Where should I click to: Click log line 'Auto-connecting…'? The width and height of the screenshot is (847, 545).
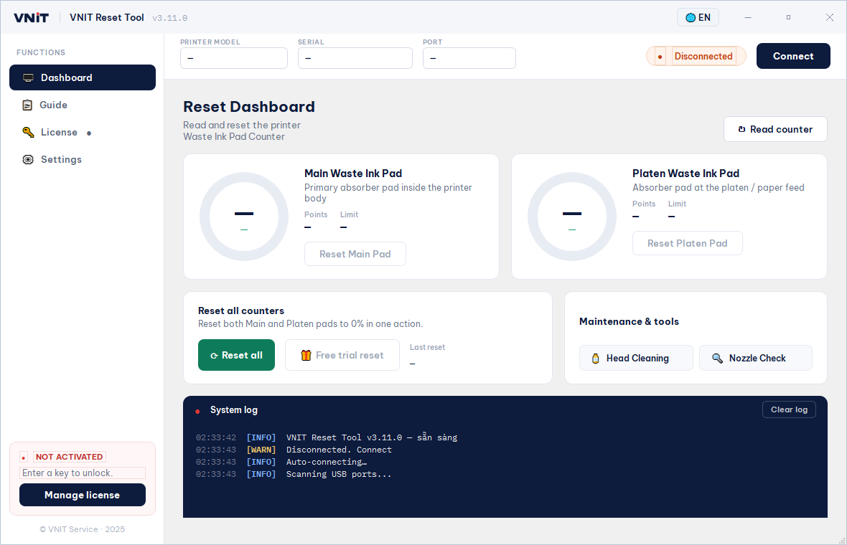[327, 462]
